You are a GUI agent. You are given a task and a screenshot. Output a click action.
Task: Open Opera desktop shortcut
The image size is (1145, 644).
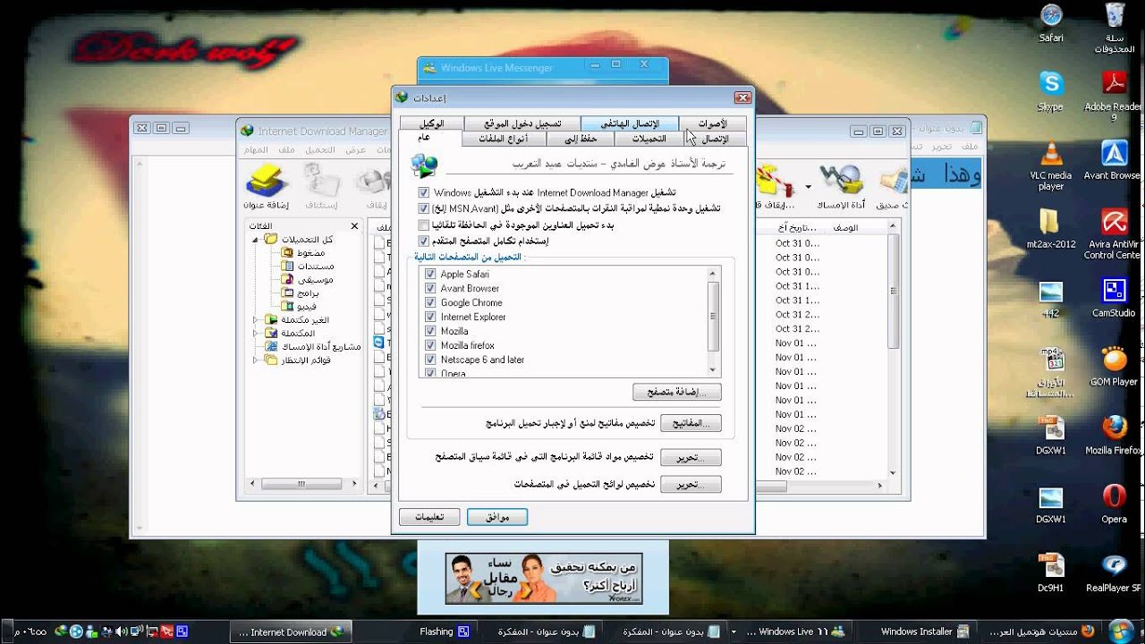(x=1114, y=504)
